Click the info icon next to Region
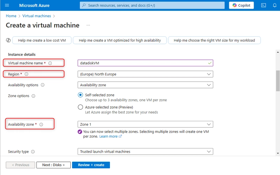The width and height of the screenshot is (280, 175). click(27, 74)
